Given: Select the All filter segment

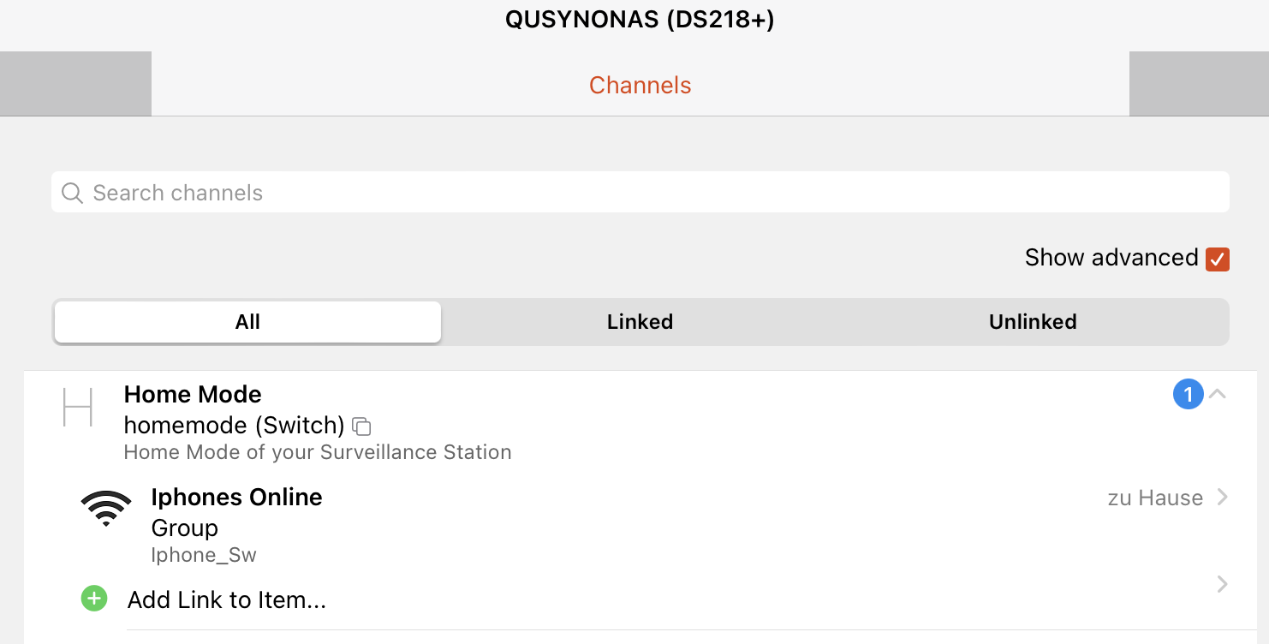Looking at the screenshot, I should click(x=247, y=322).
